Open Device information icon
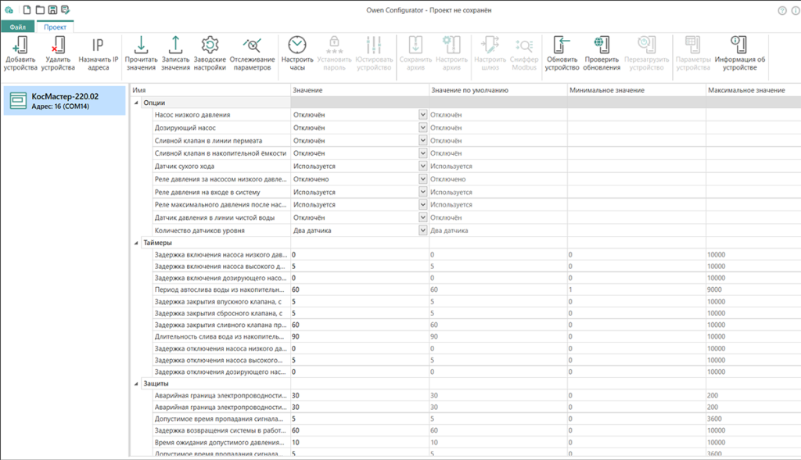 [x=740, y=45]
